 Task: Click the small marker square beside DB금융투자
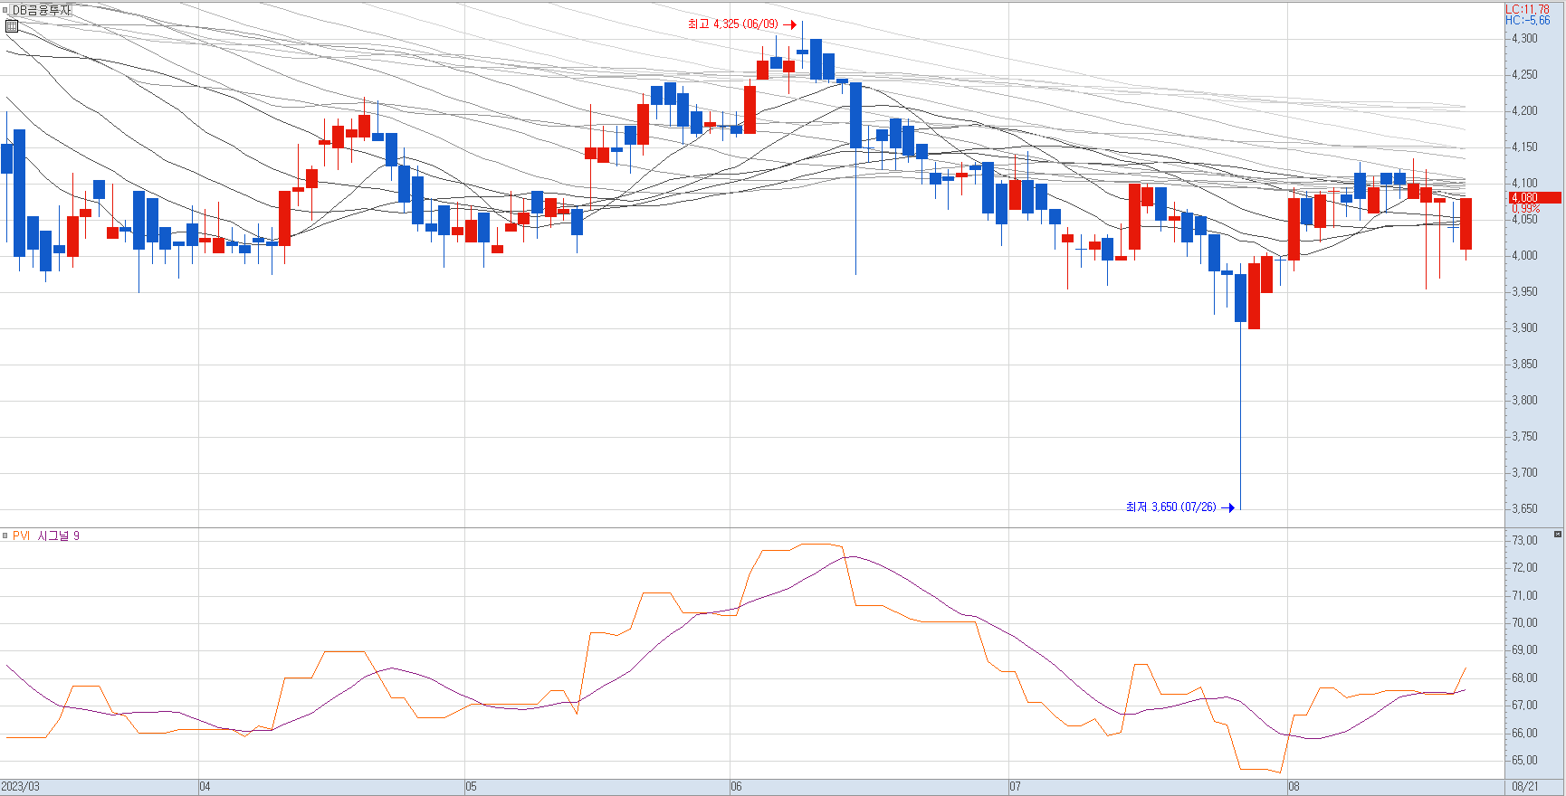(x=5, y=10)
